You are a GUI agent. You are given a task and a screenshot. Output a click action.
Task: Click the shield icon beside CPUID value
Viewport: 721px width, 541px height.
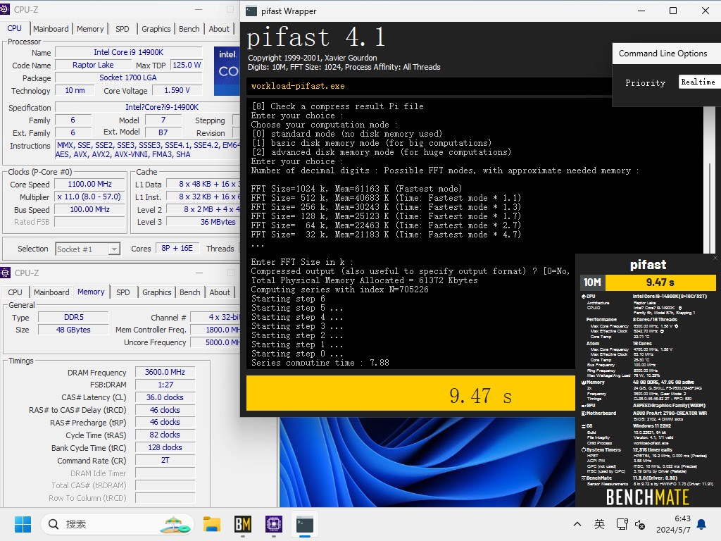click(x=680, y=309)
